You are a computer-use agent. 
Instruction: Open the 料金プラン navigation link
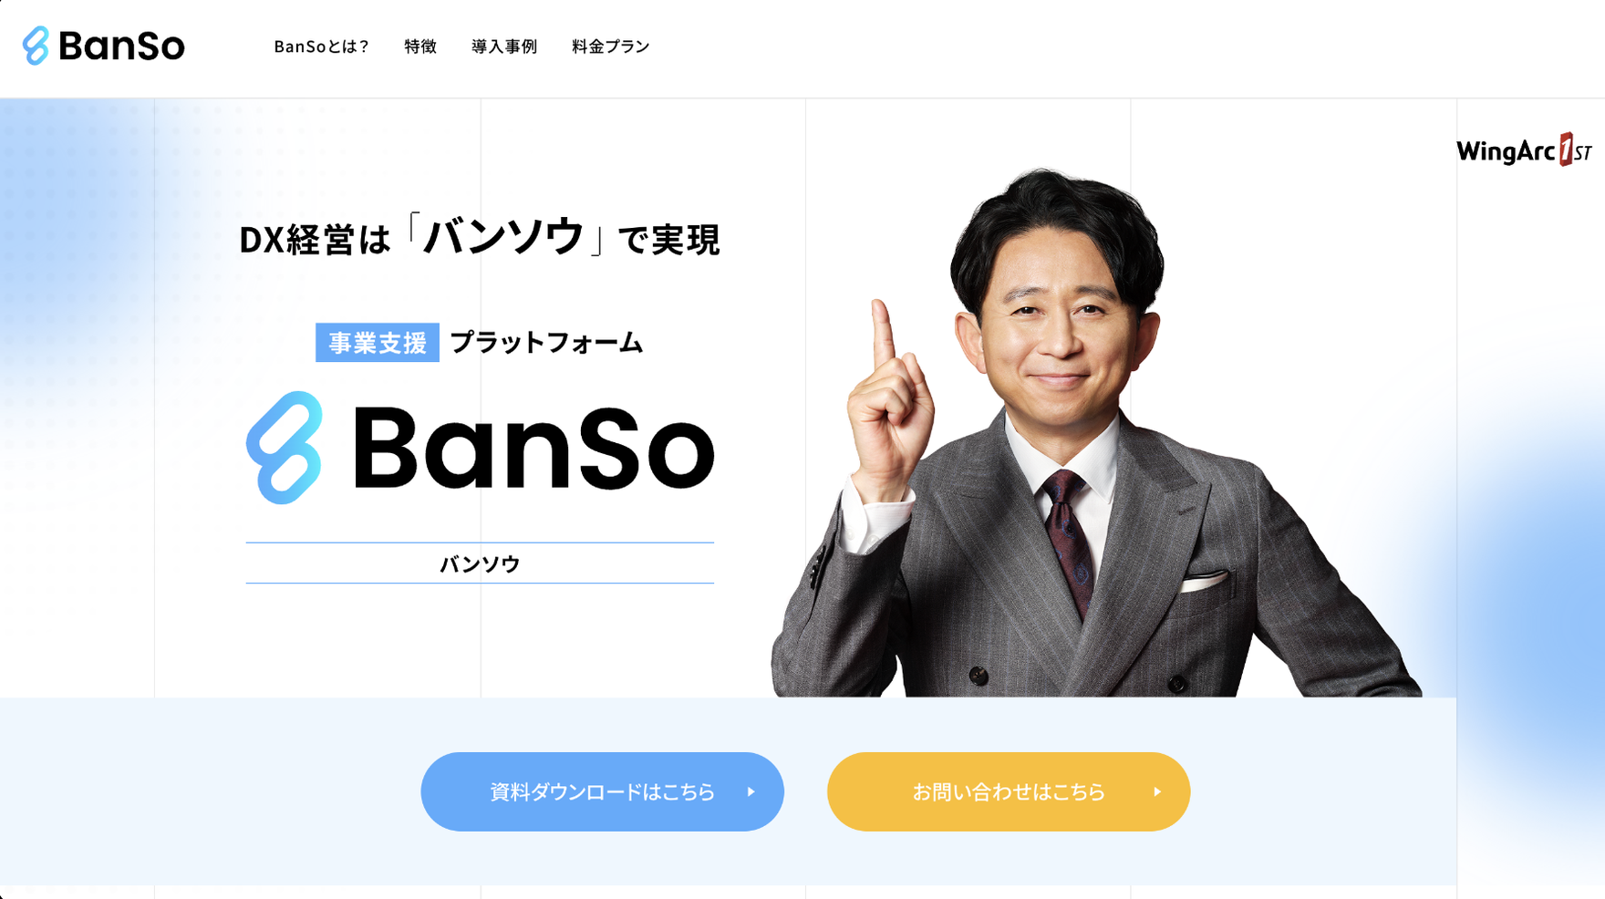click(611, 46)
